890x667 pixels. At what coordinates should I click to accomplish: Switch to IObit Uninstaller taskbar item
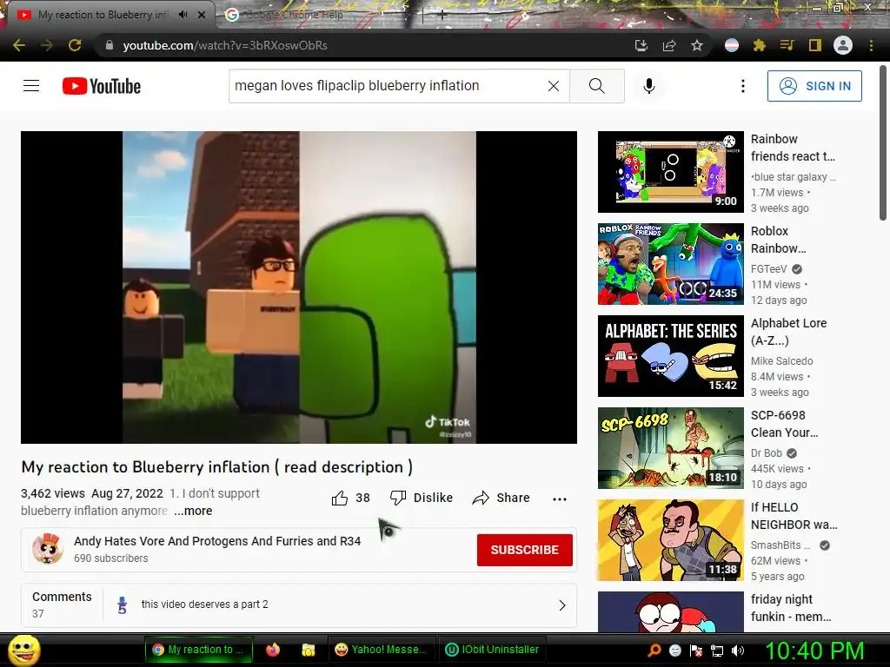tap(493, 650)
